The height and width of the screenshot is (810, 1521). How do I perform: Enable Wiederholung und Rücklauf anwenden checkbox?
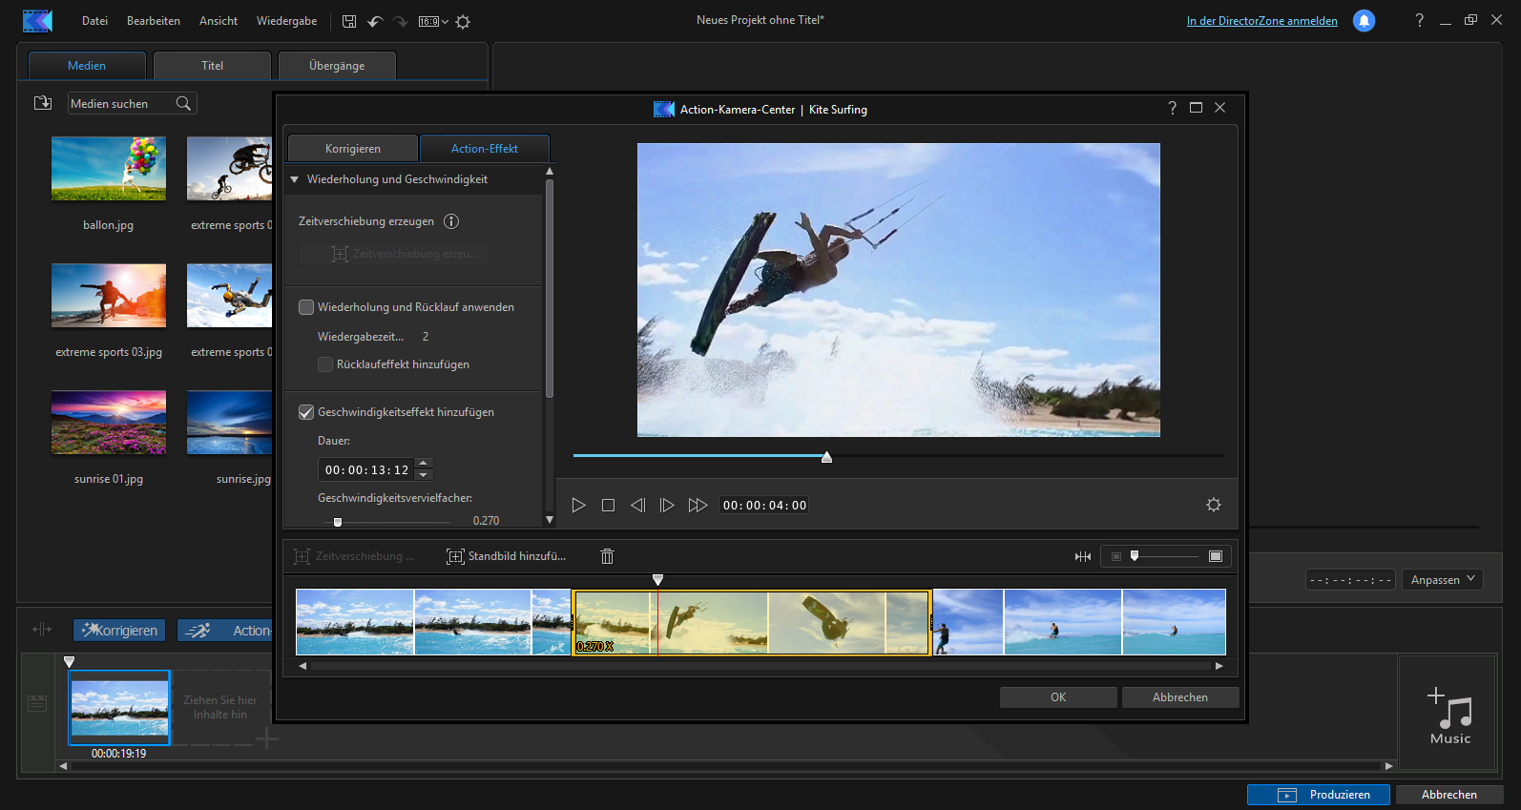(306, 307)
